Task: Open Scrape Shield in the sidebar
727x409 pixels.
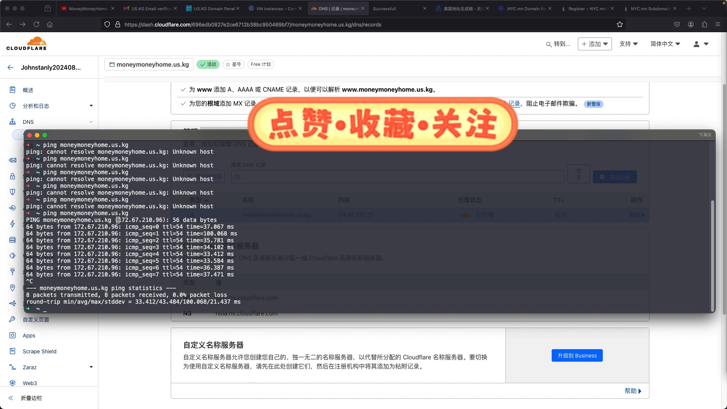Action: (x=39, y=351)
